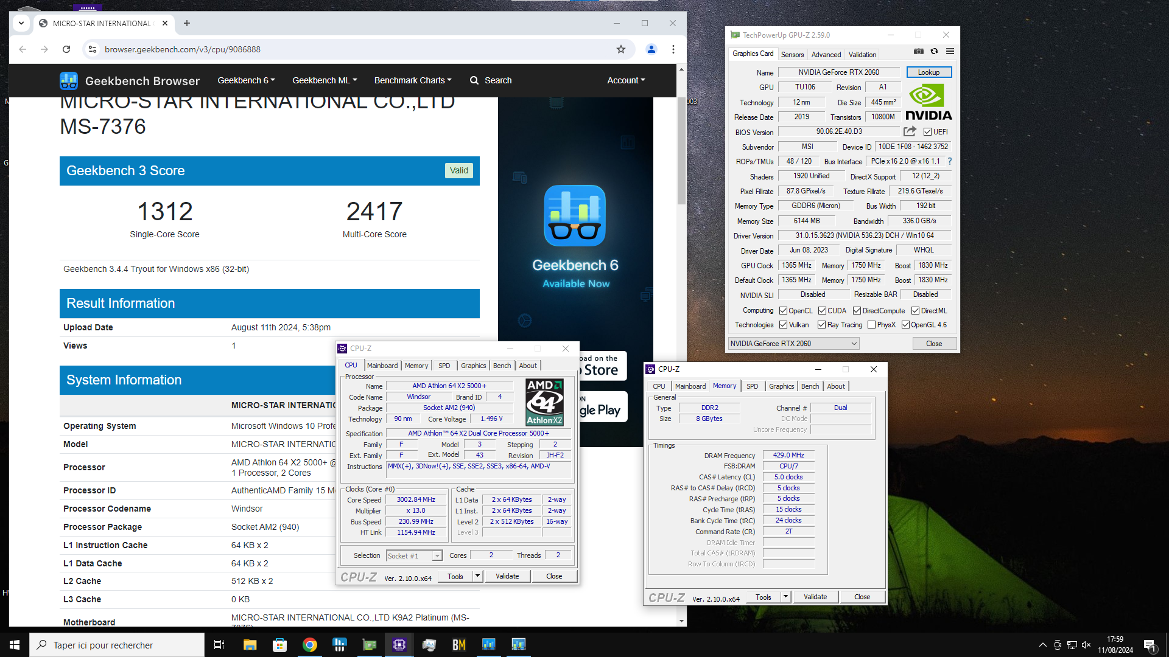Open the Chrome three-dot menu
1169x657 pixels.
pos(673,49)
